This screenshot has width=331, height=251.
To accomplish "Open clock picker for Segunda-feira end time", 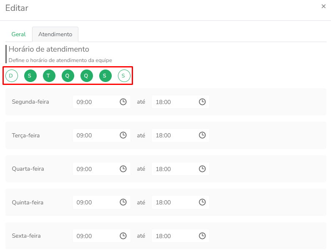I will 202,102.
